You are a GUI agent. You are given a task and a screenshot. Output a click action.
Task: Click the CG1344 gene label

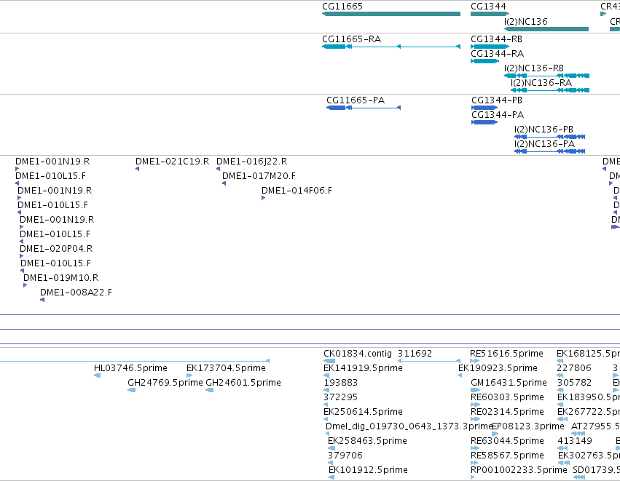(x=488, y=7)
